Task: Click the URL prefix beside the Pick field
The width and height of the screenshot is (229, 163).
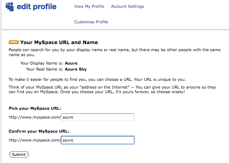Action: [35, 117]
